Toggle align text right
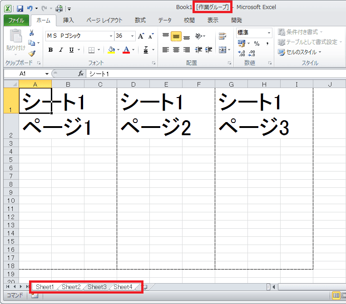This screenshot has width=346, height=304. pos(187,50)
